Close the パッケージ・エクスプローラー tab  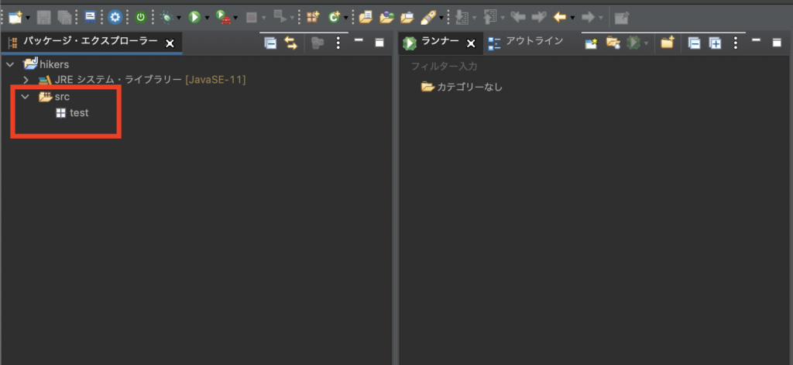point(170,43)
